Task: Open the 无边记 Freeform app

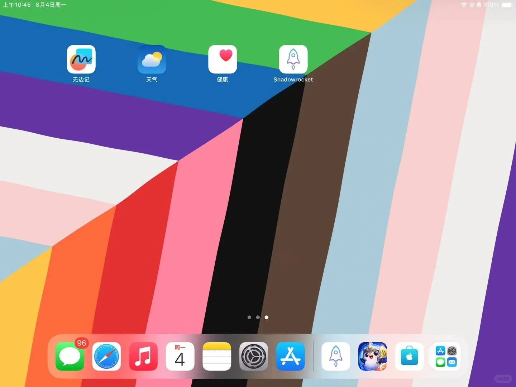Action: pos(81,59)
